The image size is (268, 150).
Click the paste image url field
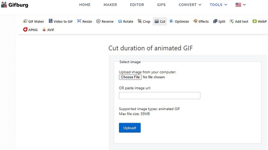pos(159,96)
